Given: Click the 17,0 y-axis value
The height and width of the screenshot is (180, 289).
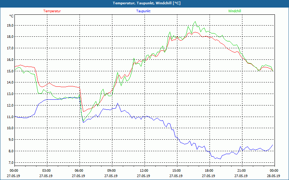Looking at the screenshot, I should coord(10,48).
